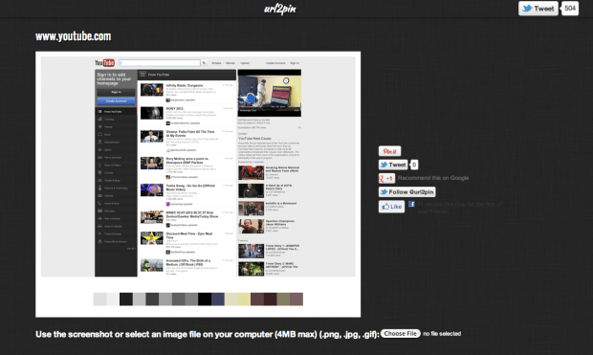Click the Google +1 button
593x355 pixels.
point(386,178)
